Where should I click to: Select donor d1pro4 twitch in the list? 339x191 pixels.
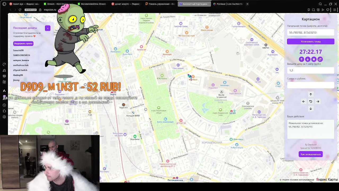pyautogui.click(x=20, y=70)
